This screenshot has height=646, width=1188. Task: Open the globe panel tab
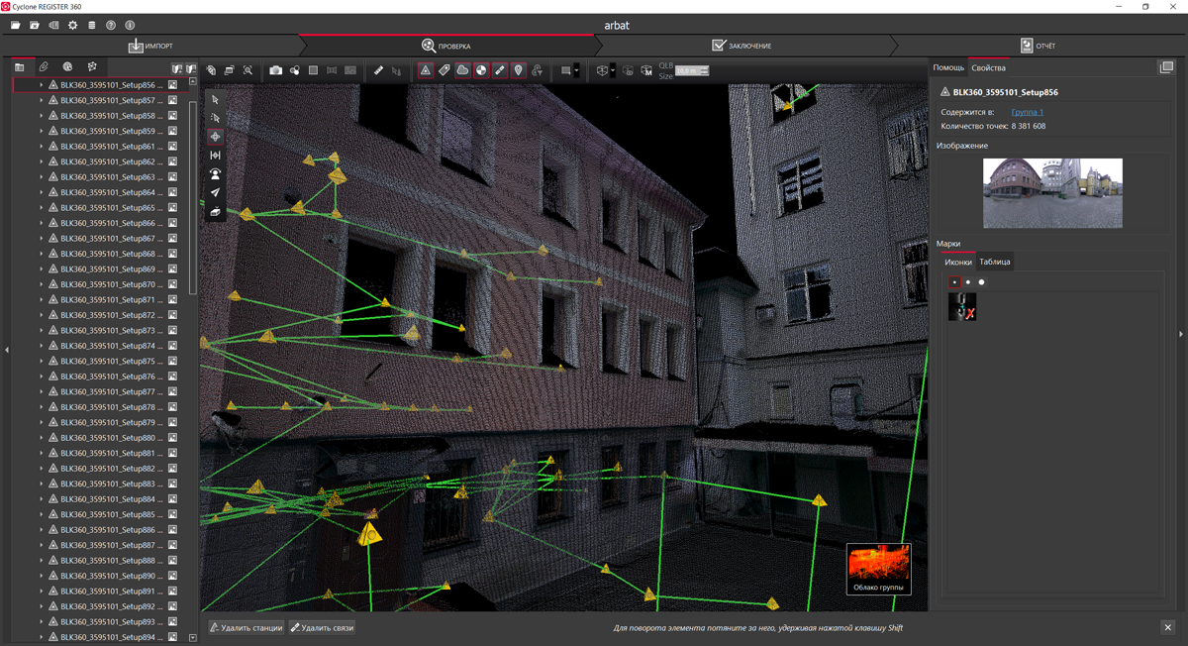[x=67, y=67]
